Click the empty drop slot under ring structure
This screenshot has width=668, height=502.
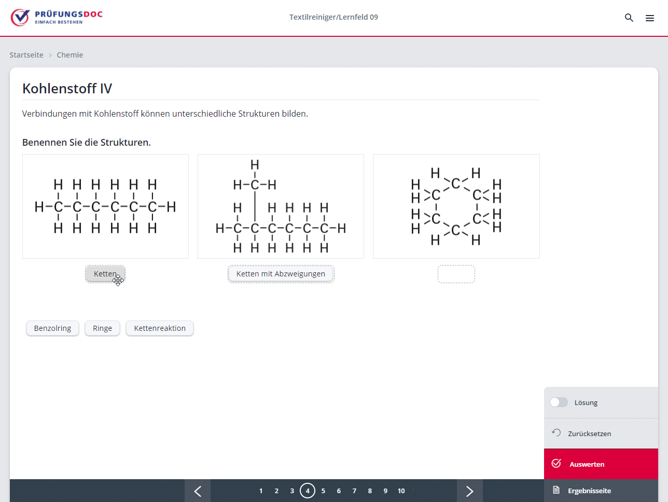tap(456, 274)
